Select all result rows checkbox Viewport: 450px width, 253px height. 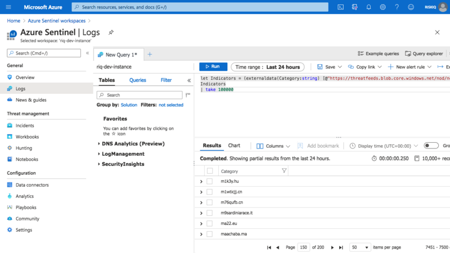pos(210,171)
